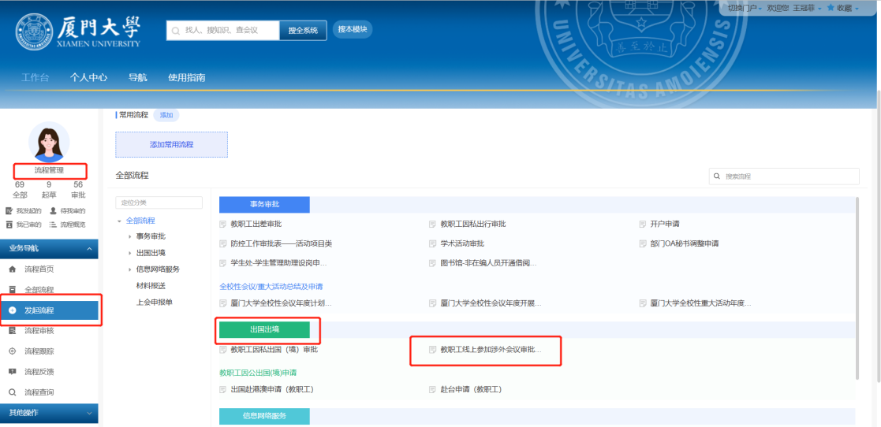Click the 收藏 star icon at top right
Screen dimensions: 881x427
tap(830, 8)
